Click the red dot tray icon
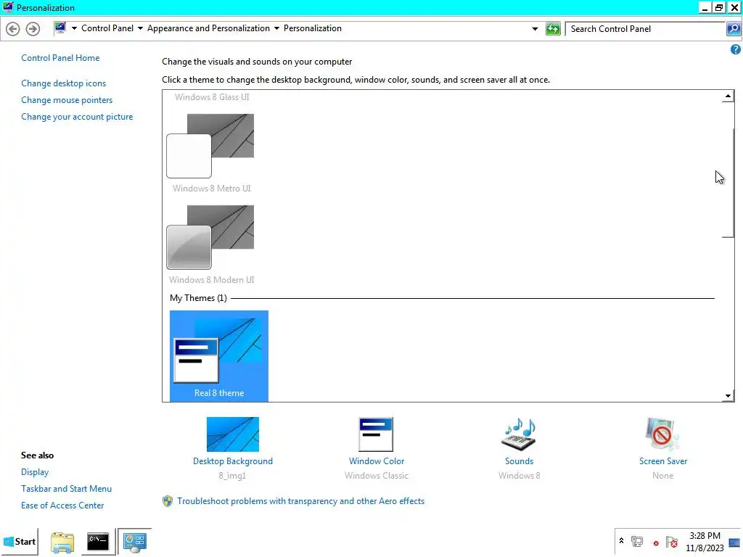 pos(656,543)
